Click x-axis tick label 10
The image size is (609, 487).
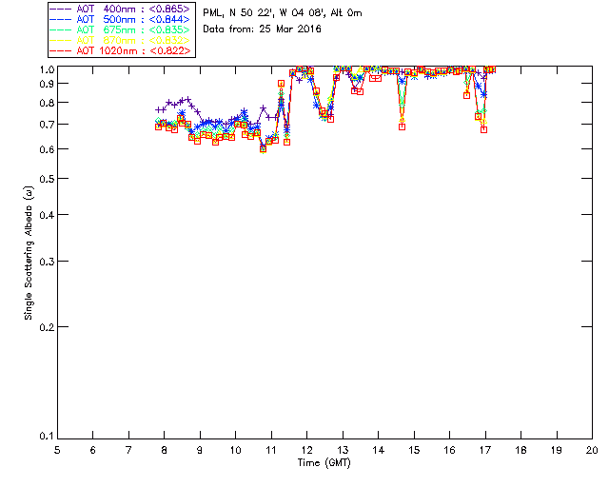pyautogui.click(x=235, y=450)
